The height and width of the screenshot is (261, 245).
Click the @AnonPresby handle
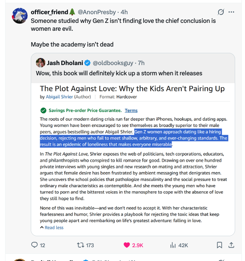coord(97,12)
